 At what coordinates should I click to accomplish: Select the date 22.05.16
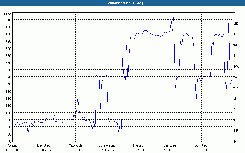click(x=201, y=150)
